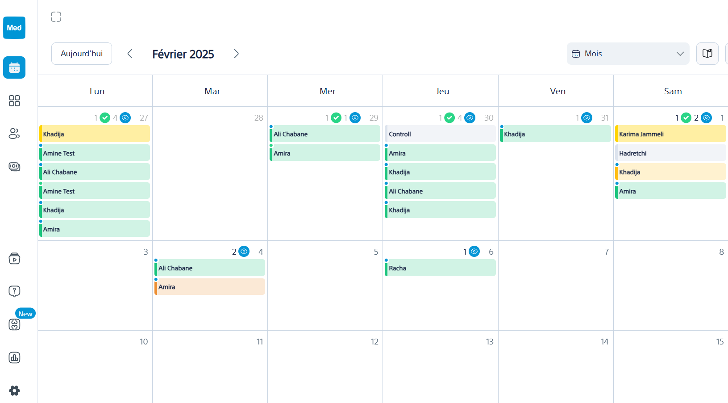
Task: Advance to next month with the right chevron
Action: click(x=236, y=53)
